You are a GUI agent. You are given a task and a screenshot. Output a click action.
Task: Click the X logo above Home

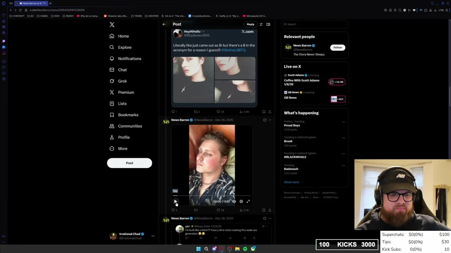[x=112, y=25]
